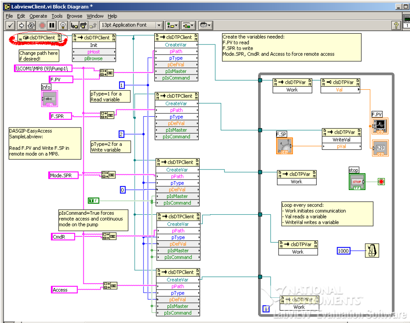Select the Access string constant

pos(64,290)
